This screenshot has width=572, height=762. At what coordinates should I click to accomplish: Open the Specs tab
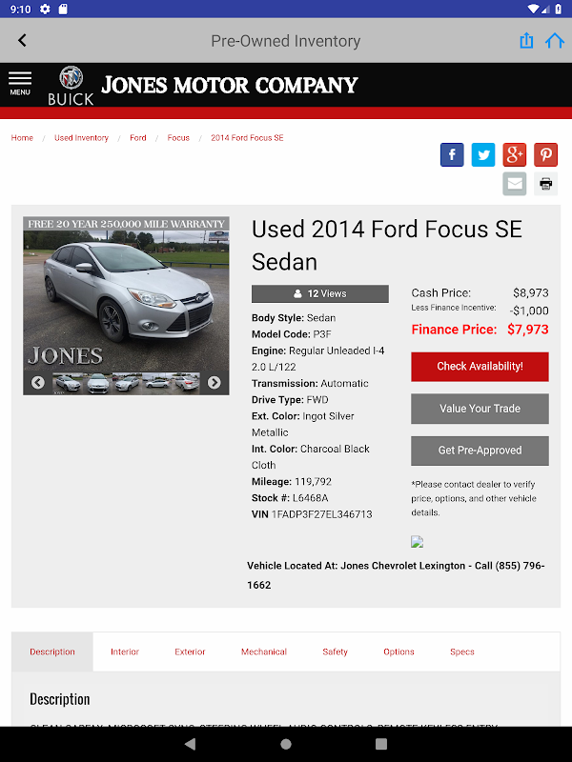point(462,652)
